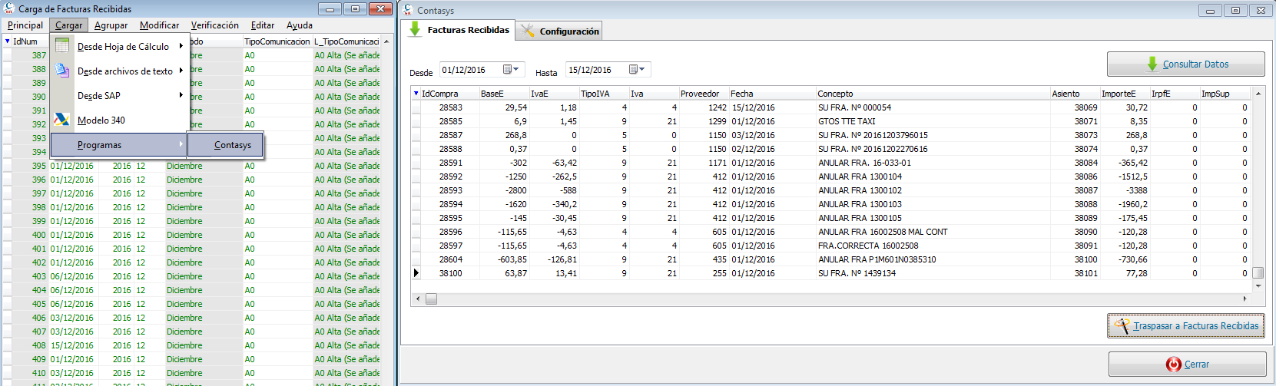Select the cell 'SU FRA. Nº 1439134'
The height and width of the screenshot is (386, 1276).
(x=933, y=273)
